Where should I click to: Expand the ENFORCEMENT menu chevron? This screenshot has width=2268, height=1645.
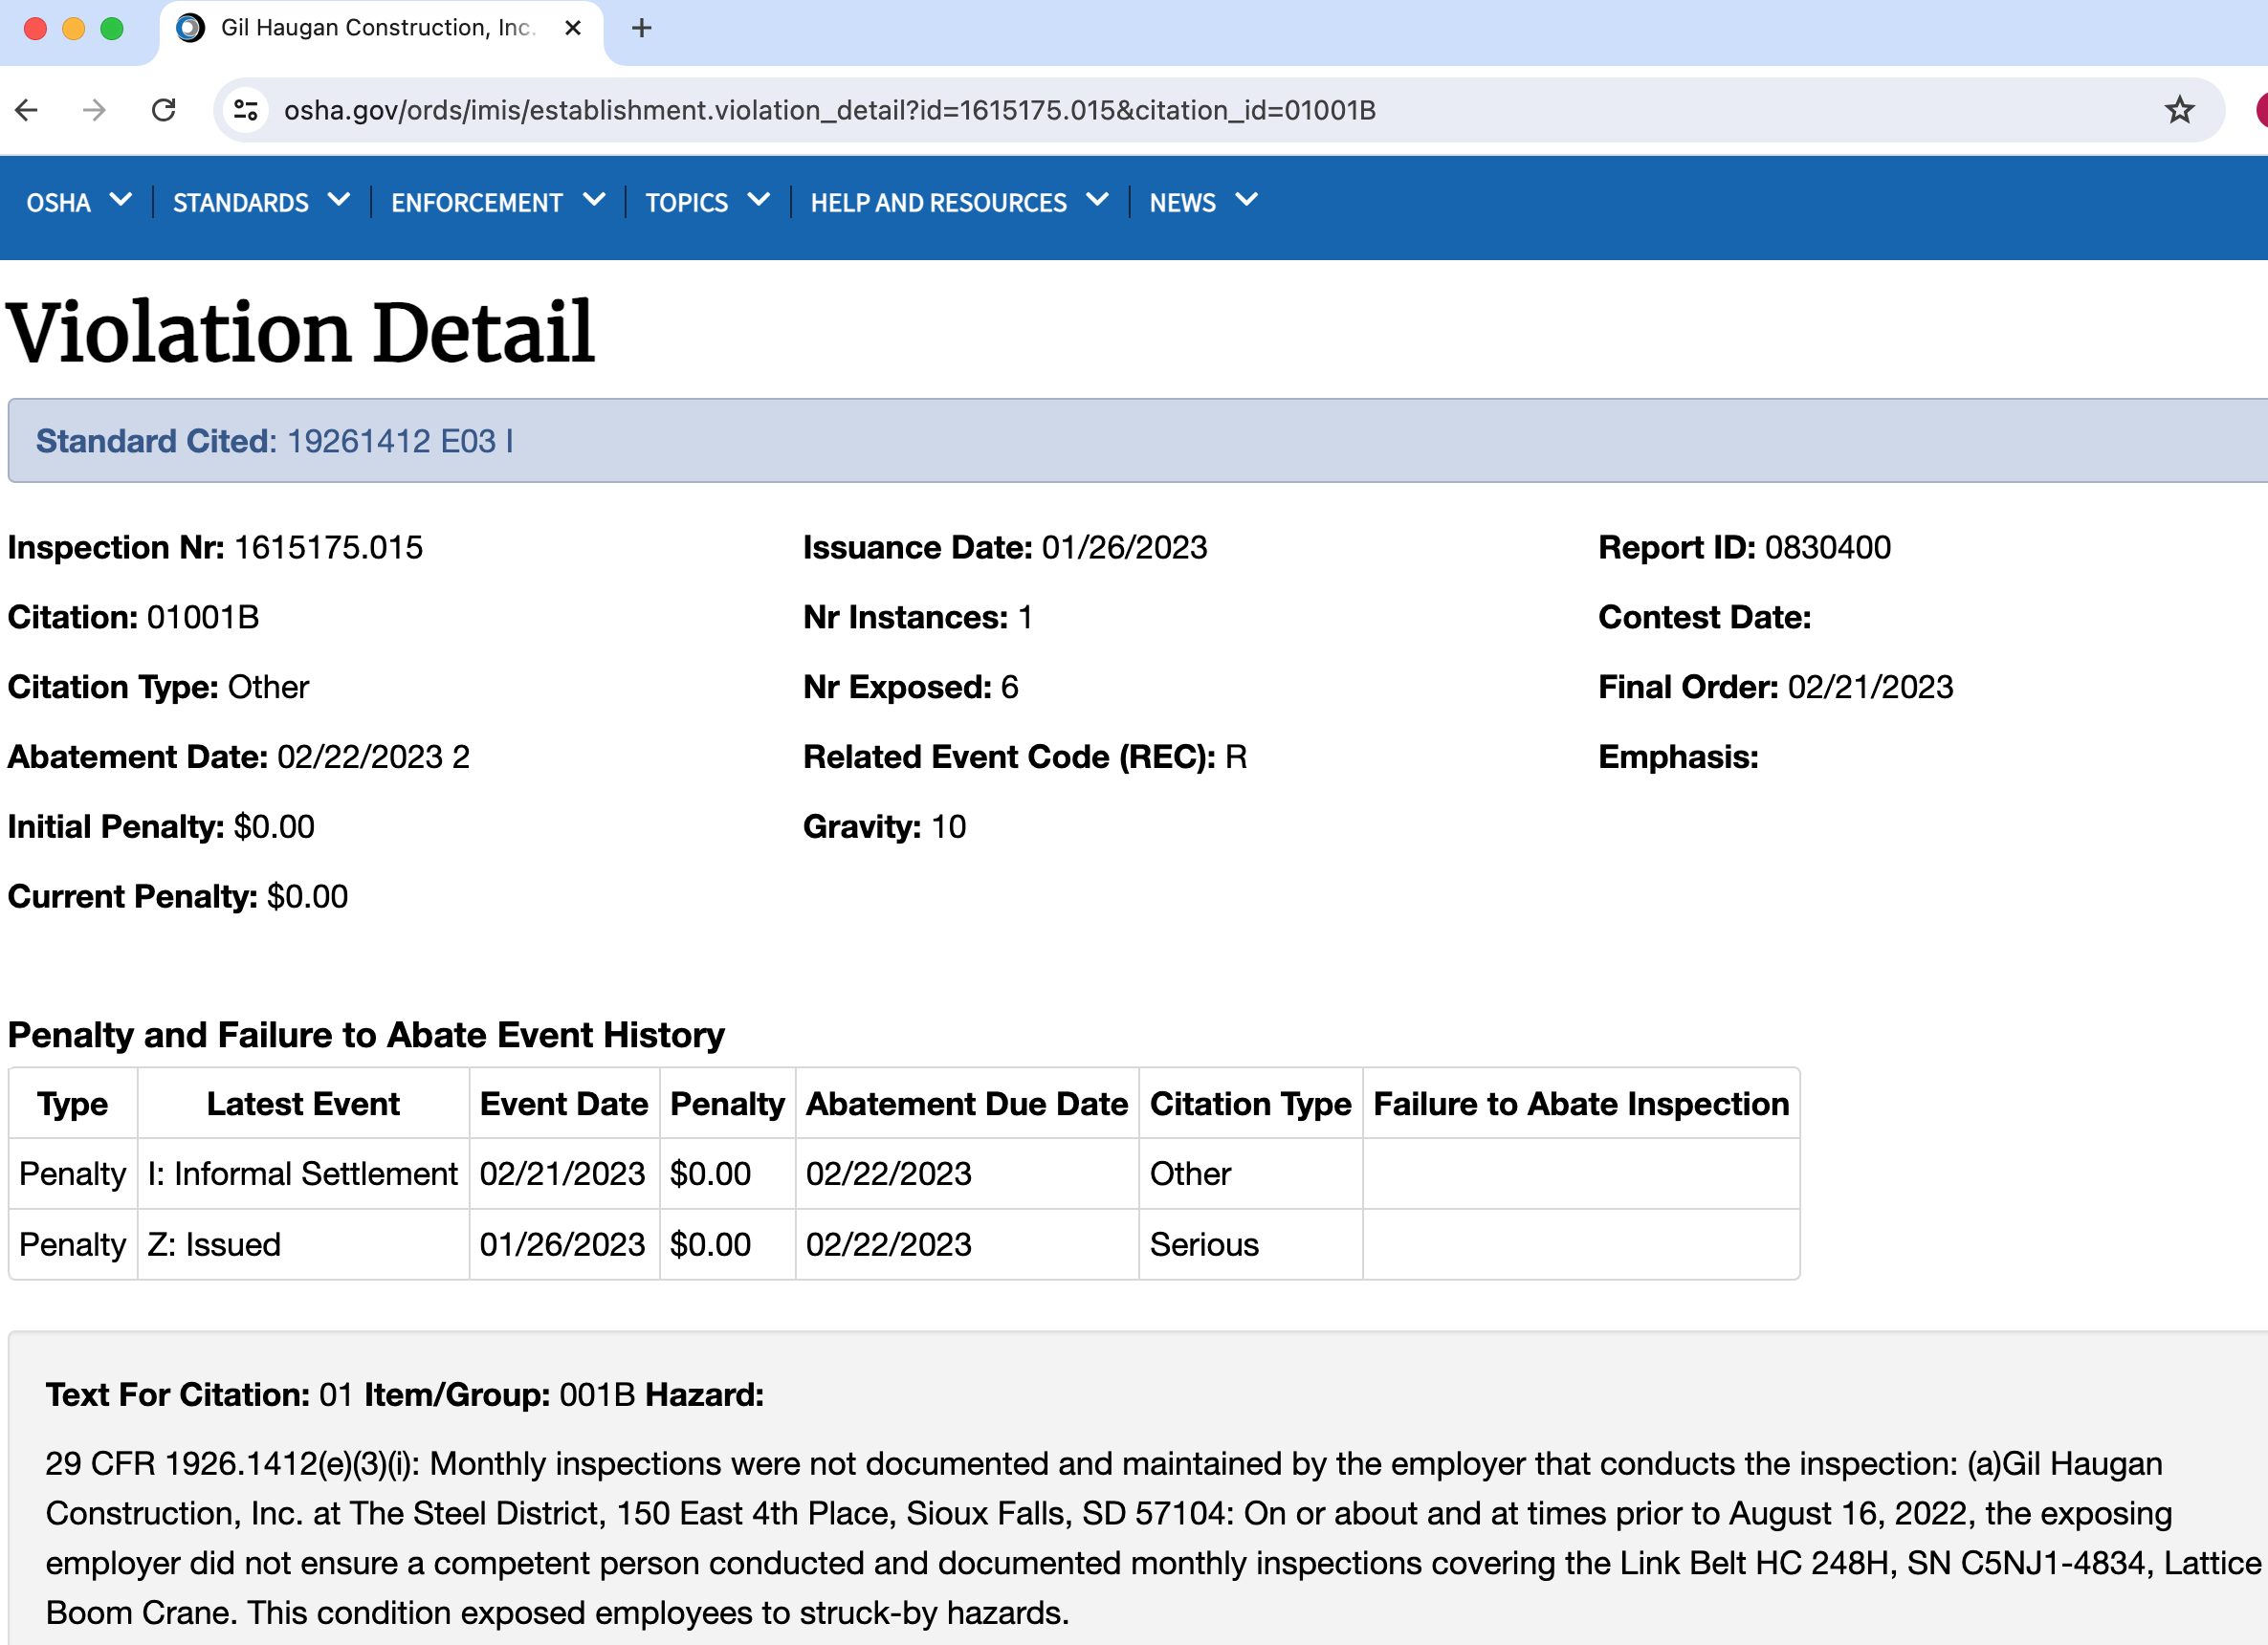[x=594, y=200]
